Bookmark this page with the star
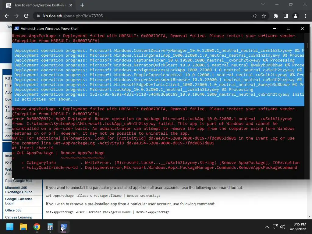The height and width of the screenshot is (234, 312). click(x=264, y=16)
